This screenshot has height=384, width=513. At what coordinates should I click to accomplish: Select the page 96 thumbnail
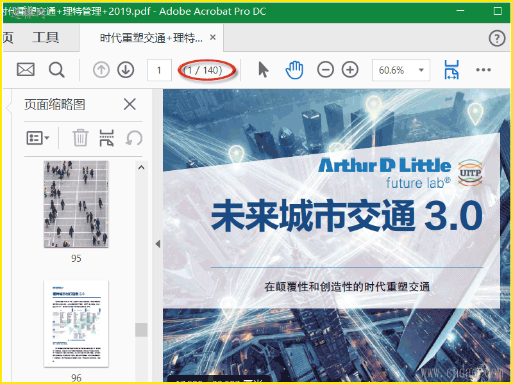76,323
